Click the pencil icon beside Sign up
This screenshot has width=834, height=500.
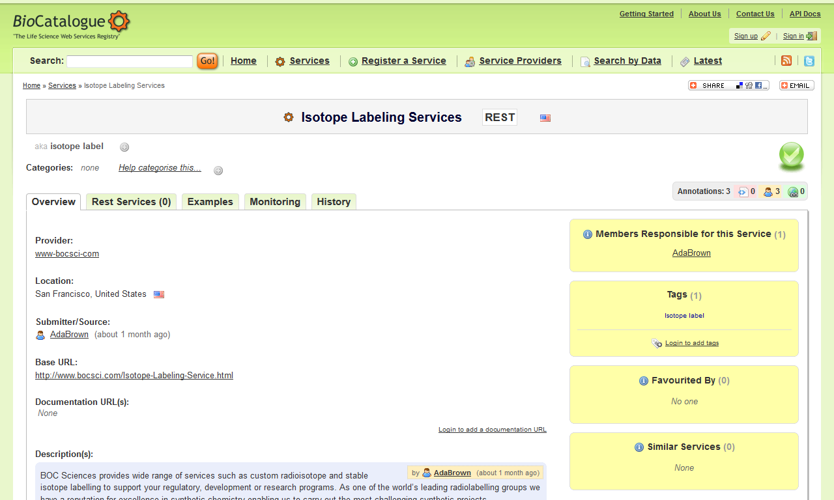click(766, 36)
